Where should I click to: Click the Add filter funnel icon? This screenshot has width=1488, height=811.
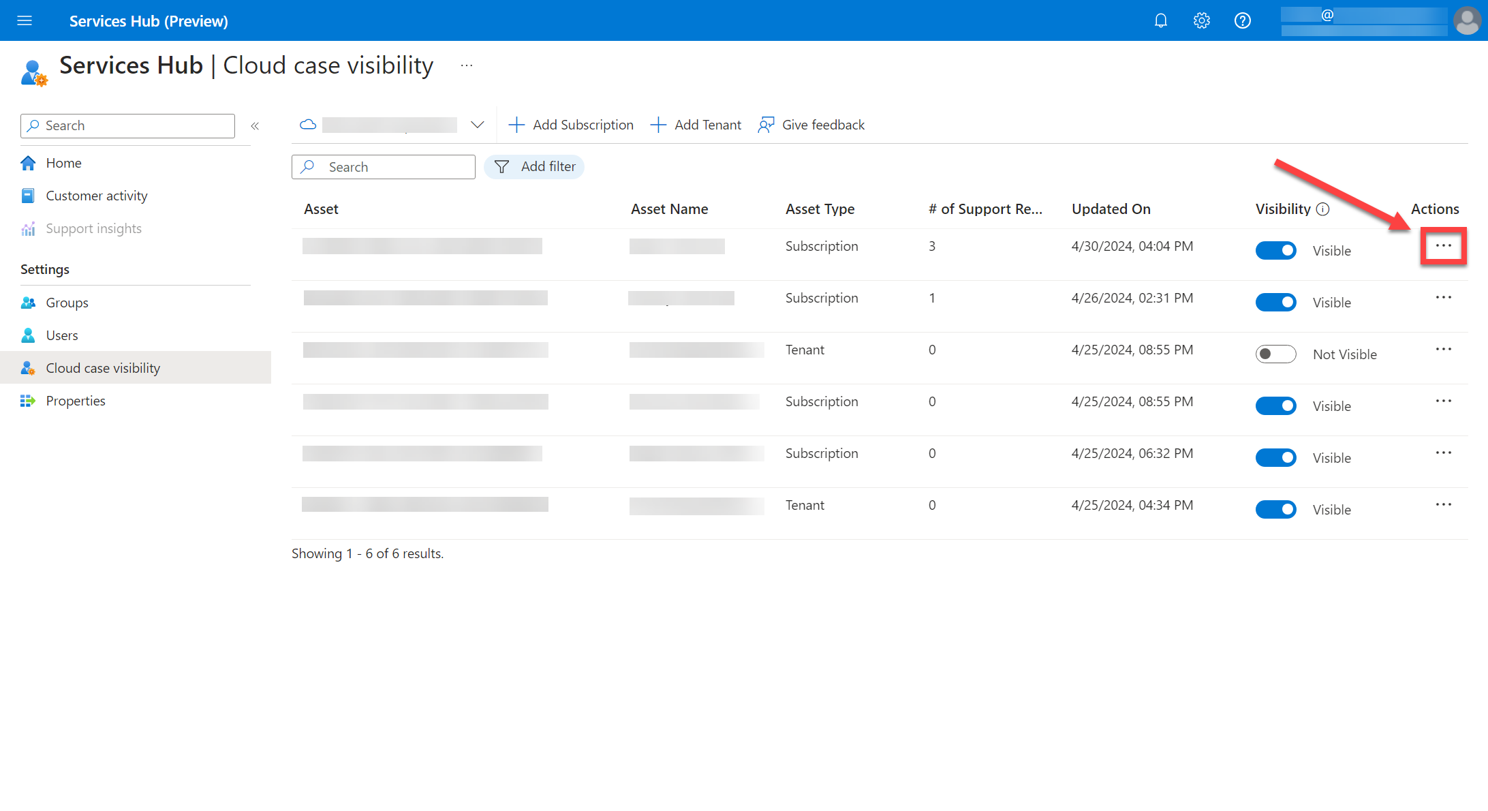click(502, 167)
